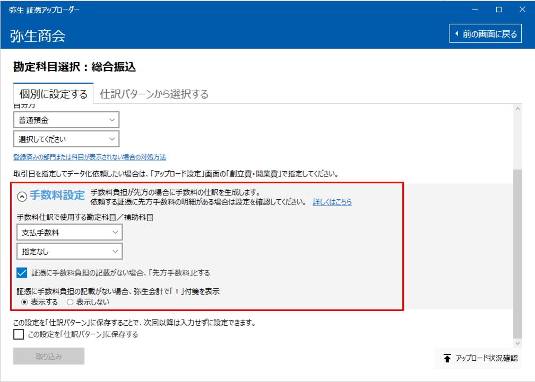This screenshot has width=535, height=382.
Task: Open the 選択してください dropdown
Action: (x=66, y=139)
